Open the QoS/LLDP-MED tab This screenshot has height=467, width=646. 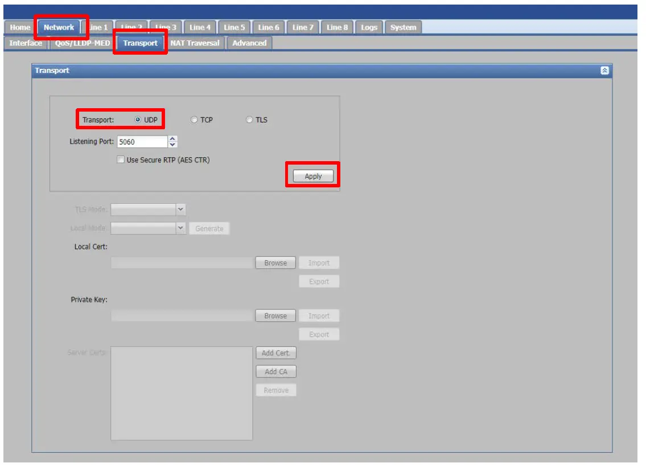83,43
